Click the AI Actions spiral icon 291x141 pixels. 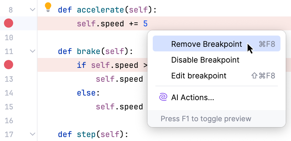163,97
